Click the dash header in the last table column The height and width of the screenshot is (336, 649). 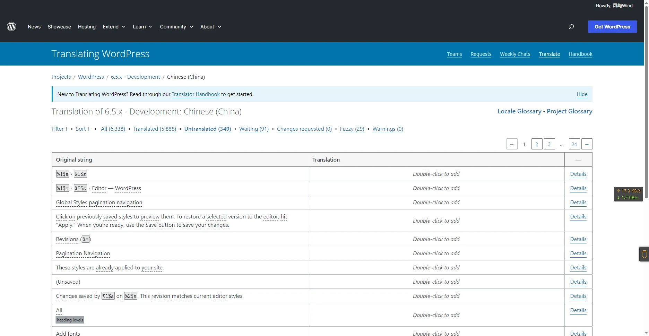click(x=578, y=160)
